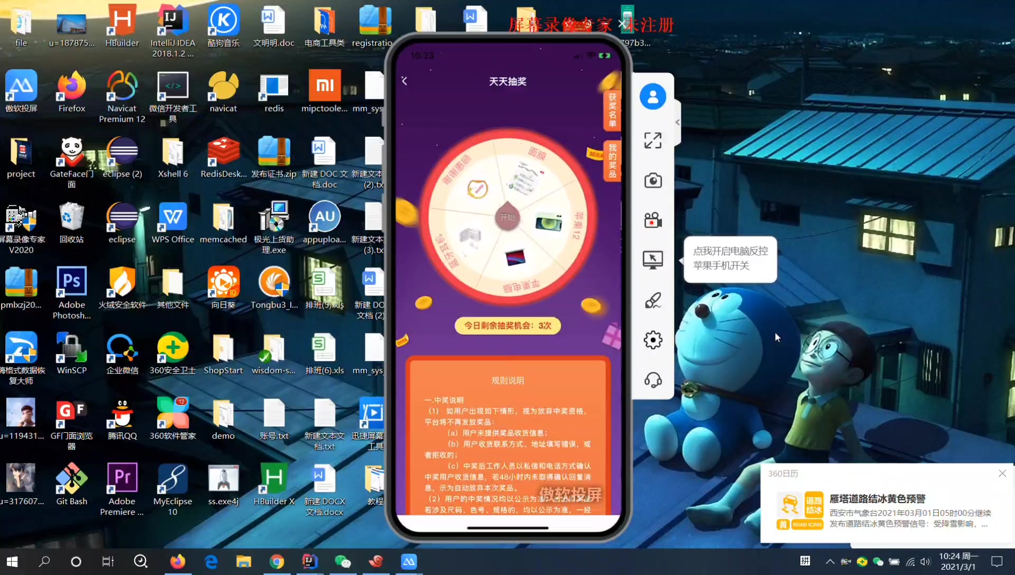Image resolution: width=1015 pixels, height=575 pixels.
Task: Open HBuilder desktop icon
Action: [x=122, y=26]
